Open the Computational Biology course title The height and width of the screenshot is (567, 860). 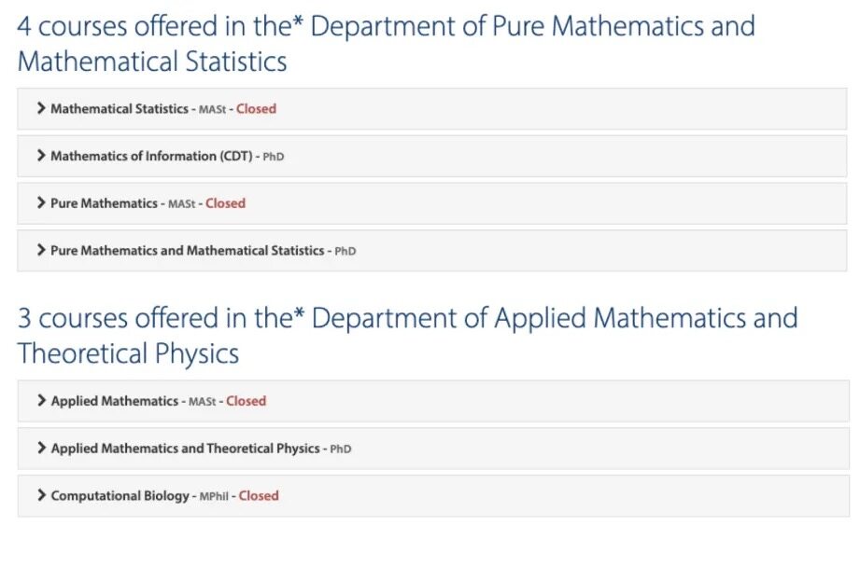[x=120, y=496]
